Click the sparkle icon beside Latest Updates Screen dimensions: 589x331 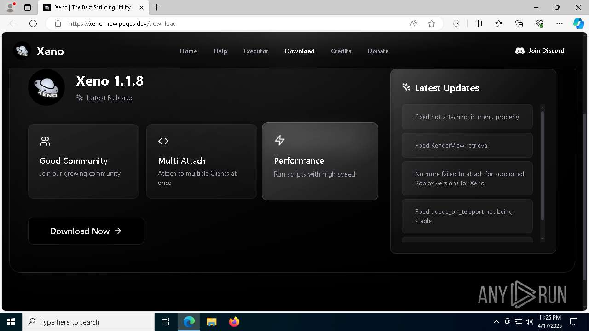(406, 87)
